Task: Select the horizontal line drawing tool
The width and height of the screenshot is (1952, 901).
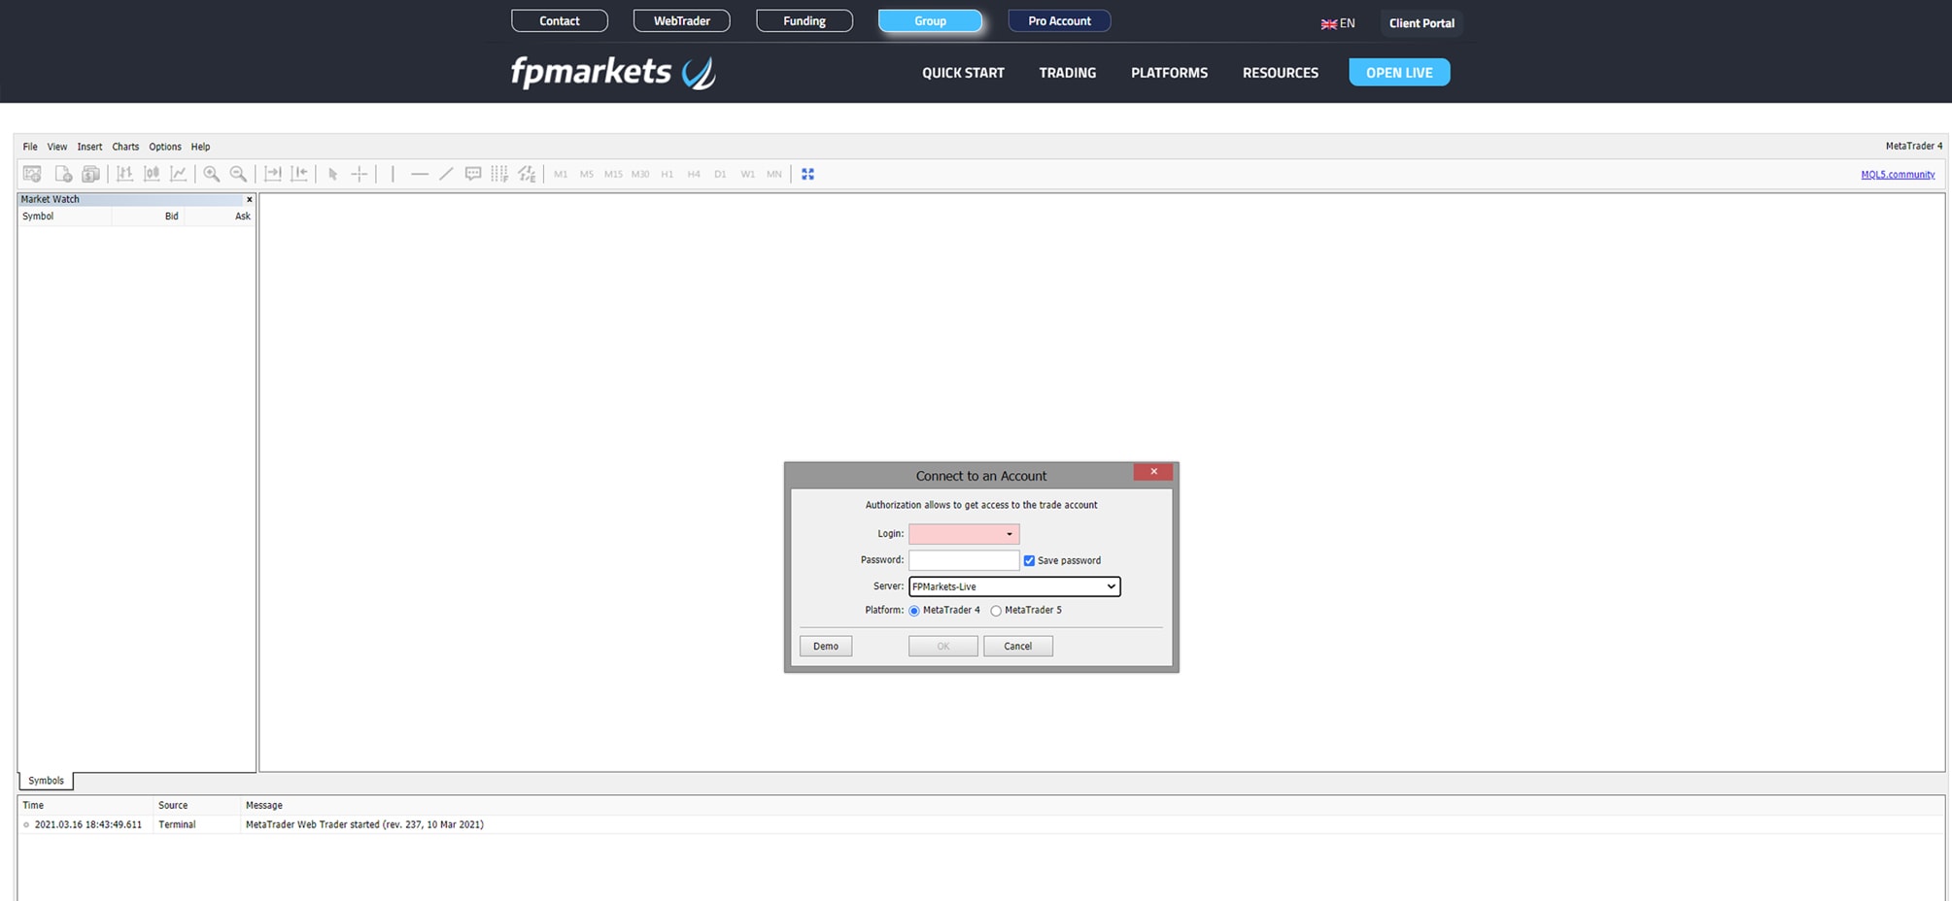Action: tap(420, 174)
